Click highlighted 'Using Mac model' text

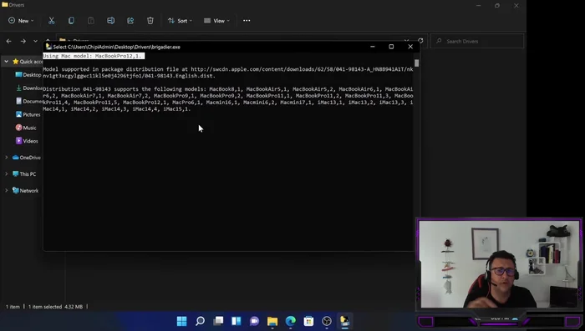click(94, 56)
